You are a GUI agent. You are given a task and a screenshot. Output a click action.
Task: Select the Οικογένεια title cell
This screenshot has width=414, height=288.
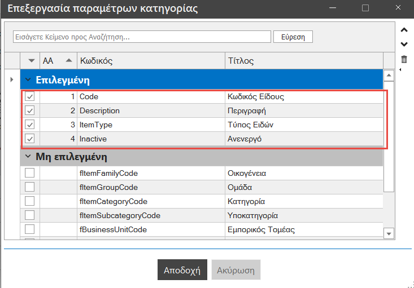pyautogui.click(x=304, y=173)
